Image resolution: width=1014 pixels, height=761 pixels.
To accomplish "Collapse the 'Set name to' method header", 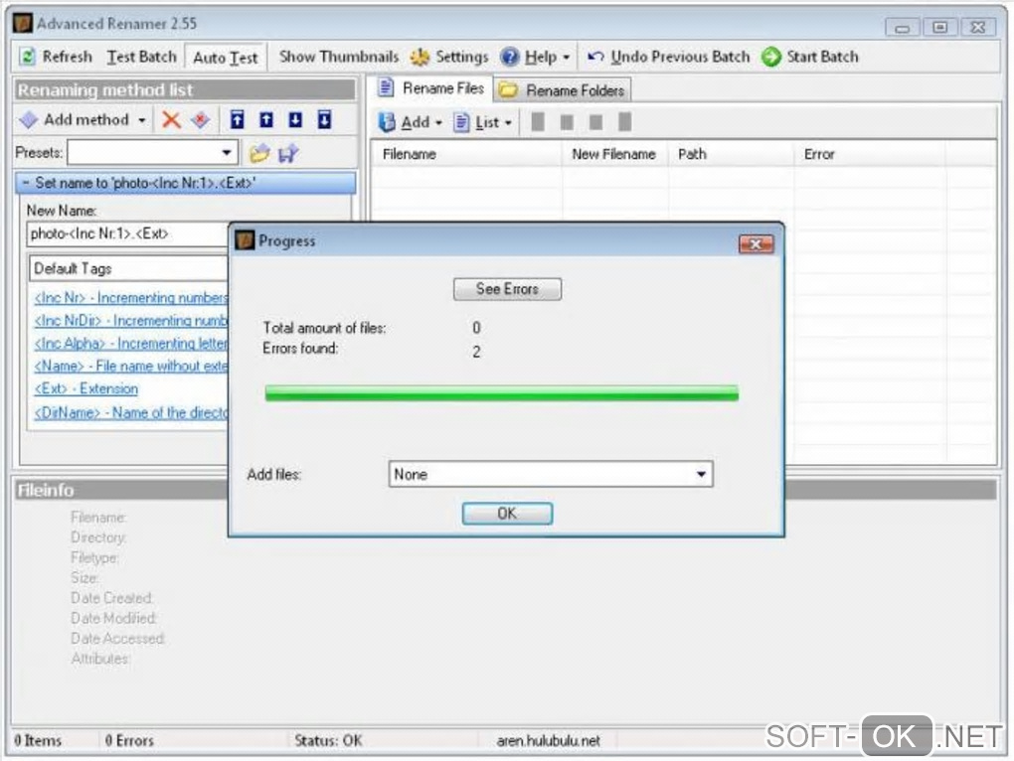I will click(x=185, y=183).
